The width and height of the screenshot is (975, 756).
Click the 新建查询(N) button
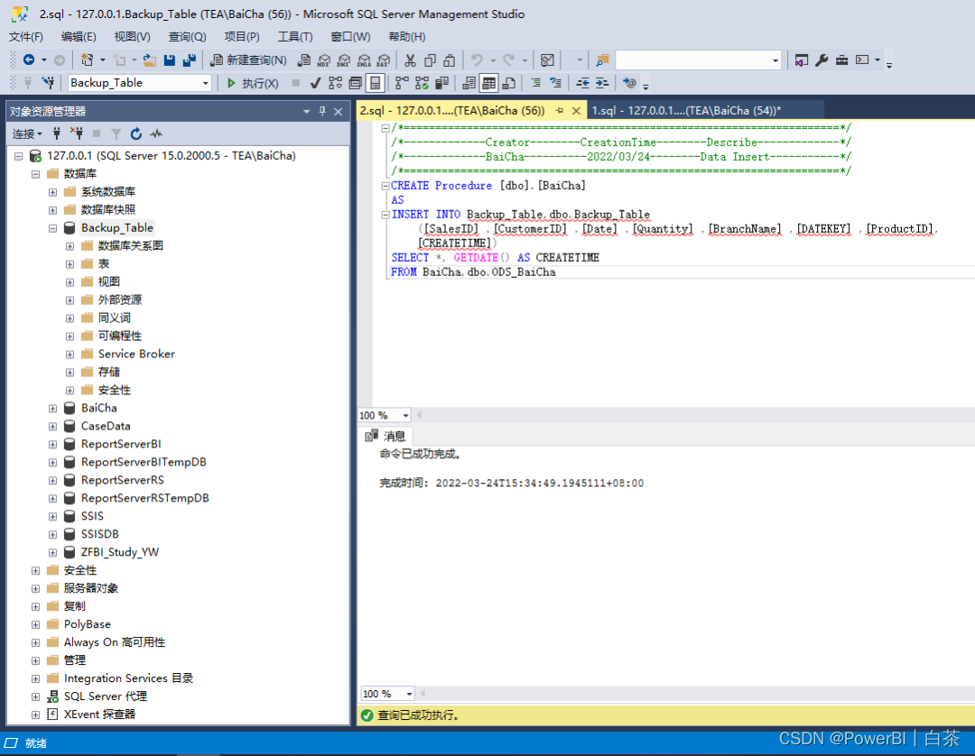point(249,60)
